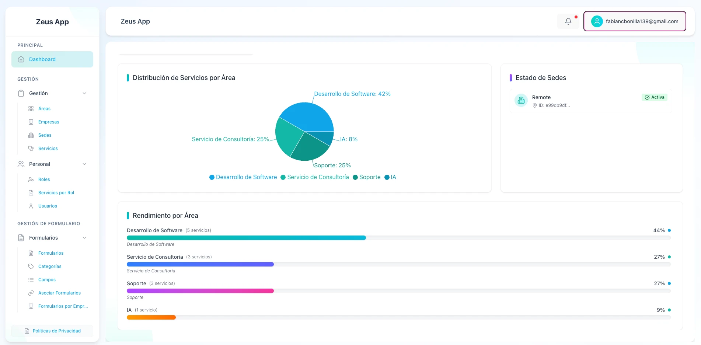
Task: Click the "44%" performance value
Action: pyautogui.click(x=659, y=230)
